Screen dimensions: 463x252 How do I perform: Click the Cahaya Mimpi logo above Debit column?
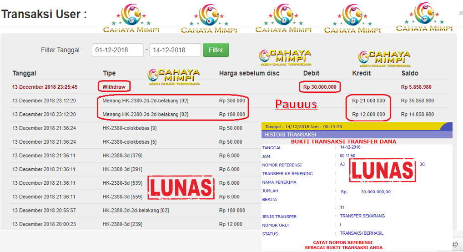click(285, 58)
